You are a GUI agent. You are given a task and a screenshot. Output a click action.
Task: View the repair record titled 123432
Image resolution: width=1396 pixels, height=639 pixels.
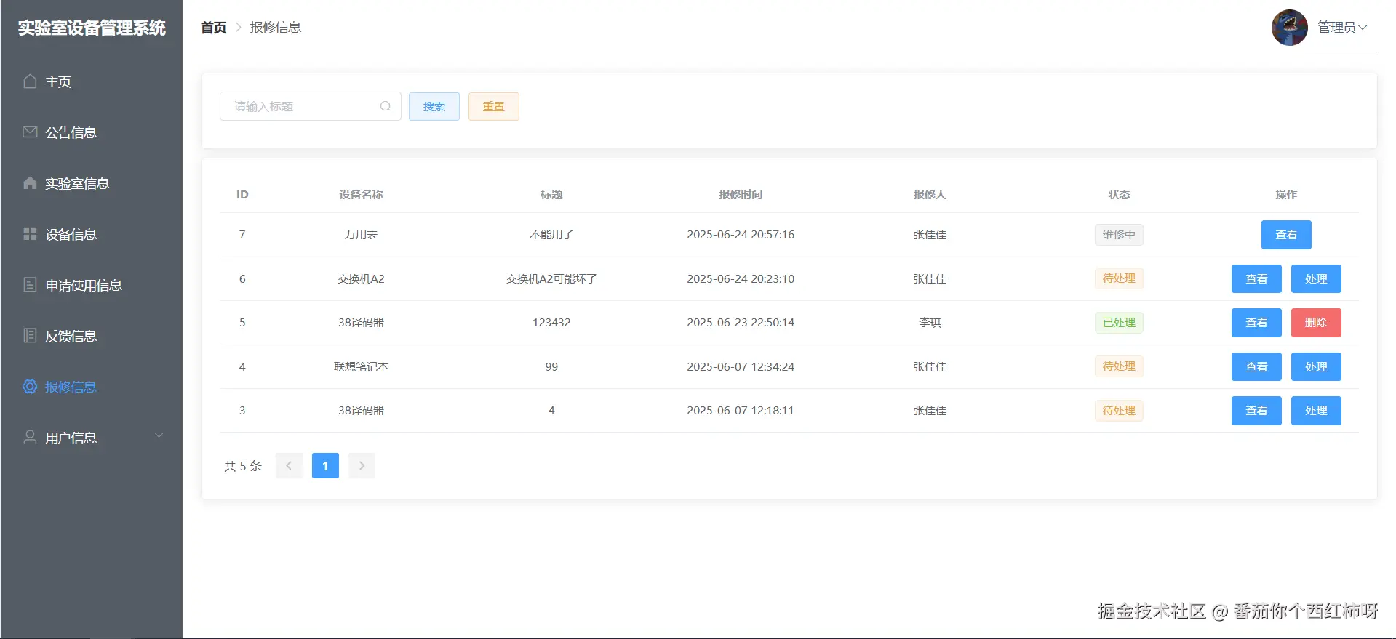(1256, 323)
